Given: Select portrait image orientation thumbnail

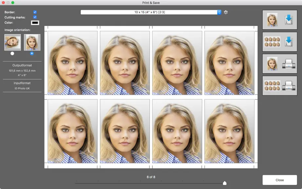Looking at the screenshot, I should pyautogui.click(x=32, y=42).
